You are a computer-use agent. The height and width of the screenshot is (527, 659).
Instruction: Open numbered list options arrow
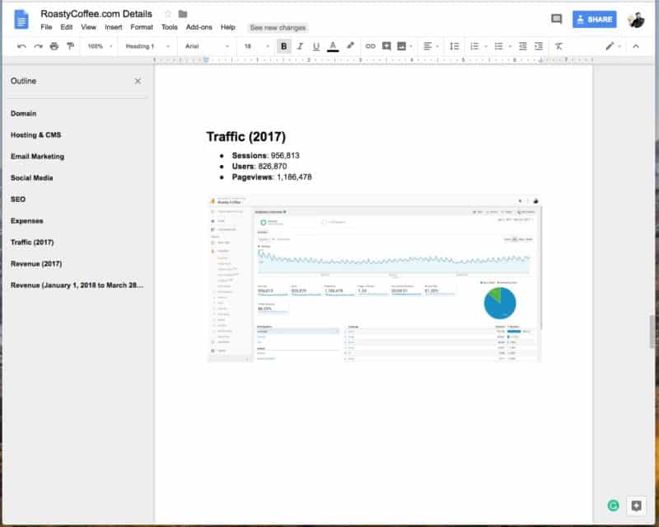[486, 46]
